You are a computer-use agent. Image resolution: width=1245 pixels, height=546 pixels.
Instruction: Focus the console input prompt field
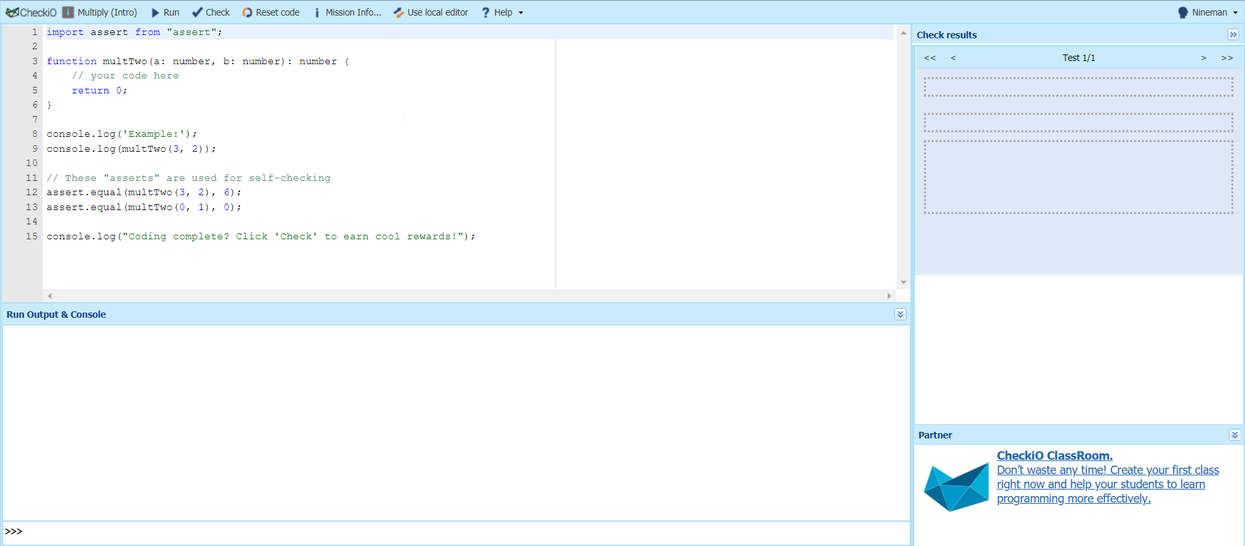456,532
